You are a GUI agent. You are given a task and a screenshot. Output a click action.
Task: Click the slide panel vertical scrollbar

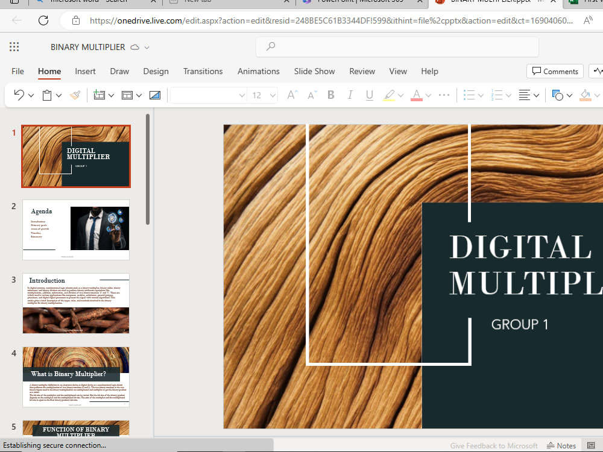click(x=148, y=169)
